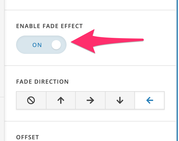Viewport: 179px width, 141px height.
Task: Click the blue left fade direction arrow
Action: click(x=149, y=100)
